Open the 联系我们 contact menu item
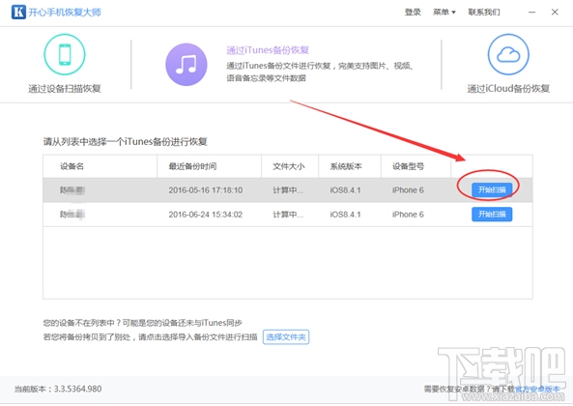The image size is (573, 406). [484, 12]
